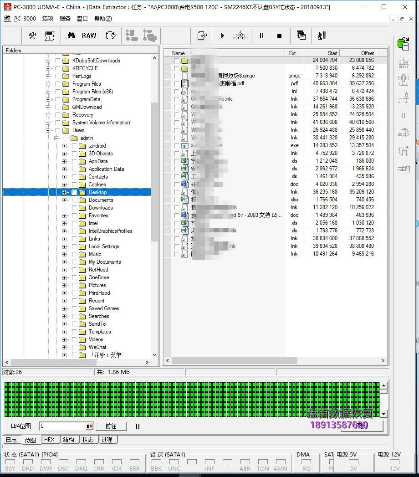Click the folder tree vertical scrollbar thumb
Image resolution: width=419 pixels, height=477 pixels.
[x=154, y=172]
